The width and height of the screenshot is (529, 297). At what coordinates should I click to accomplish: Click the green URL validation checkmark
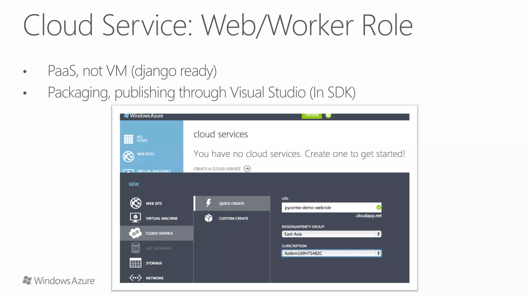tap(379, 208)
